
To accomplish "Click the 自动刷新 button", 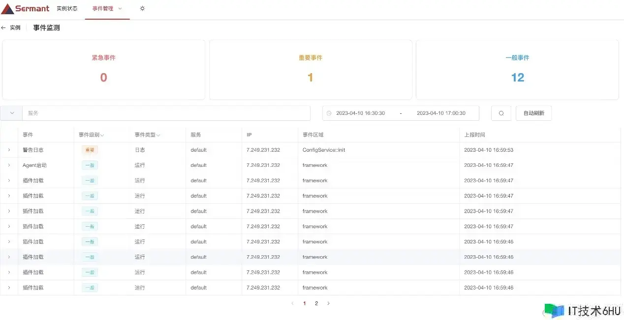I will pos(533,113).
